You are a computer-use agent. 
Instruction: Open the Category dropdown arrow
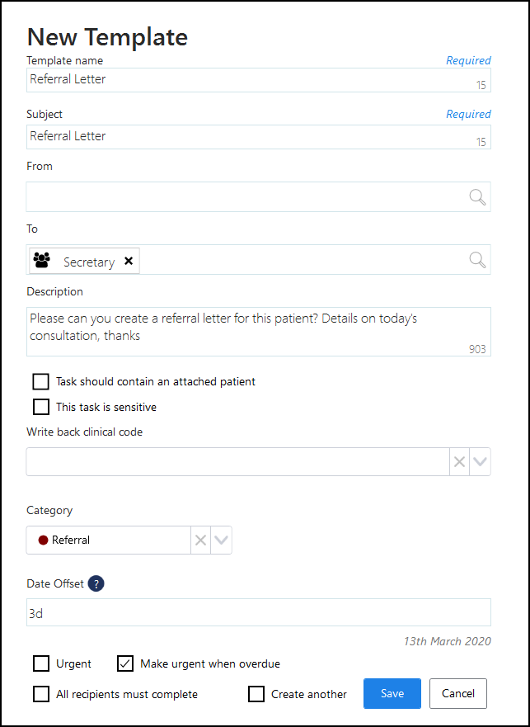pyautogui.click(x=221, y=541)
